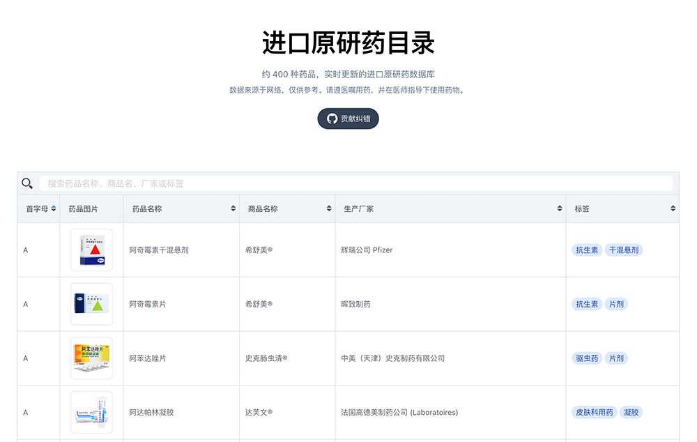Click the 进口原研药目录 page title
697x442 pixels.
pos(348,43)
